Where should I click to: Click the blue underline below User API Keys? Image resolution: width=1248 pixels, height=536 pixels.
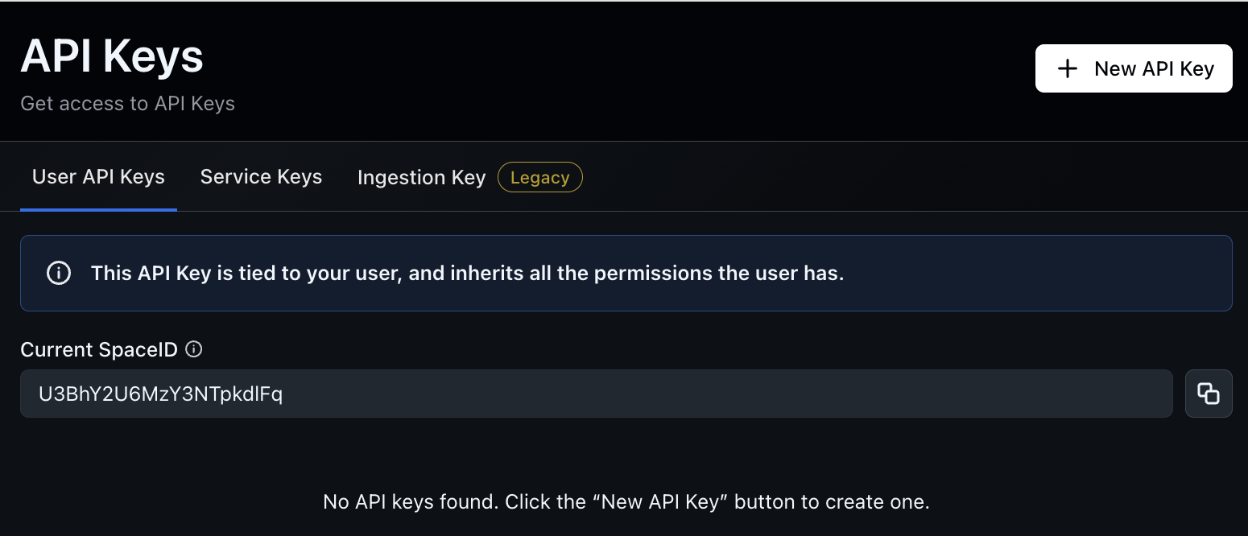[x=98, y=209]
